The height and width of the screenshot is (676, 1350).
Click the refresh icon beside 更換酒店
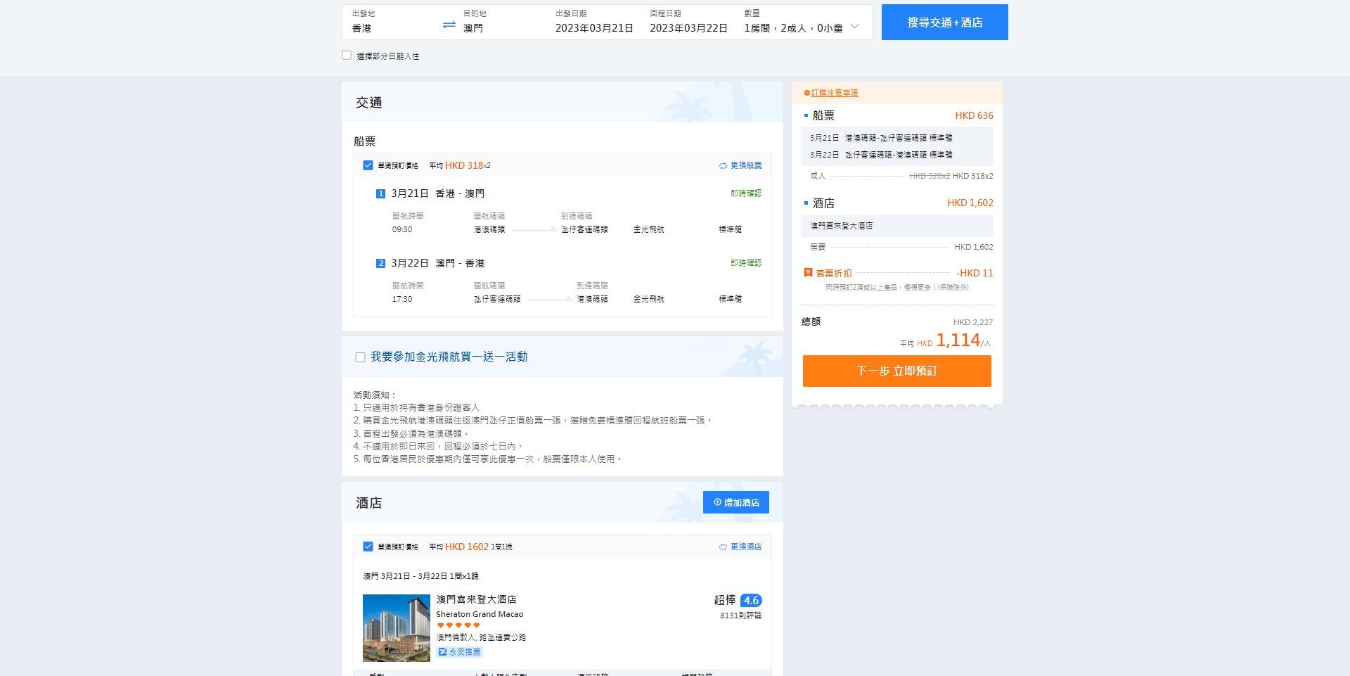[x=722, y=547]
